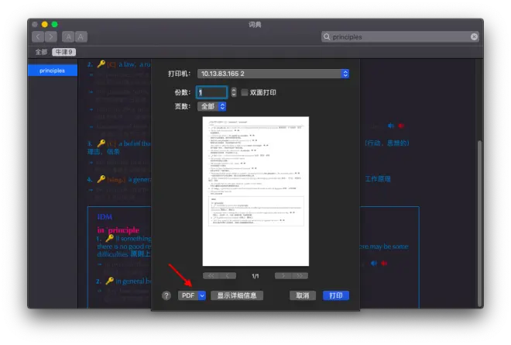Play the lower blue speaker pronunciation icon
The image size is (511, 345).
pos(374,263)
